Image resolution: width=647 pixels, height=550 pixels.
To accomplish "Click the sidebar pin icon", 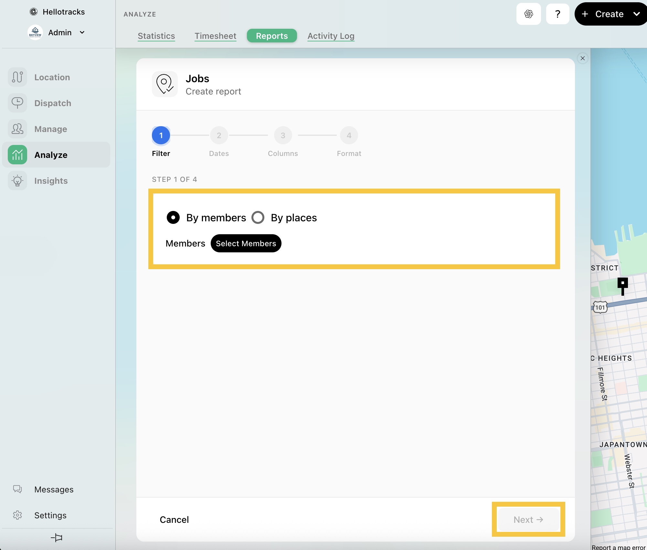I will pyautogui.click(x=57, y=538).
